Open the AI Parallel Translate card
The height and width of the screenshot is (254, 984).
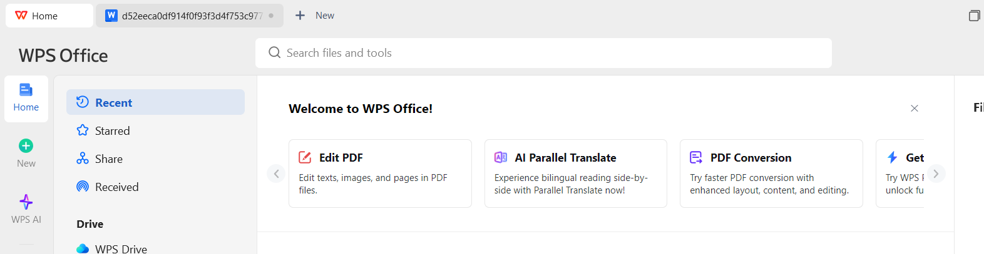pyautogui.click(x=575, y=173)
